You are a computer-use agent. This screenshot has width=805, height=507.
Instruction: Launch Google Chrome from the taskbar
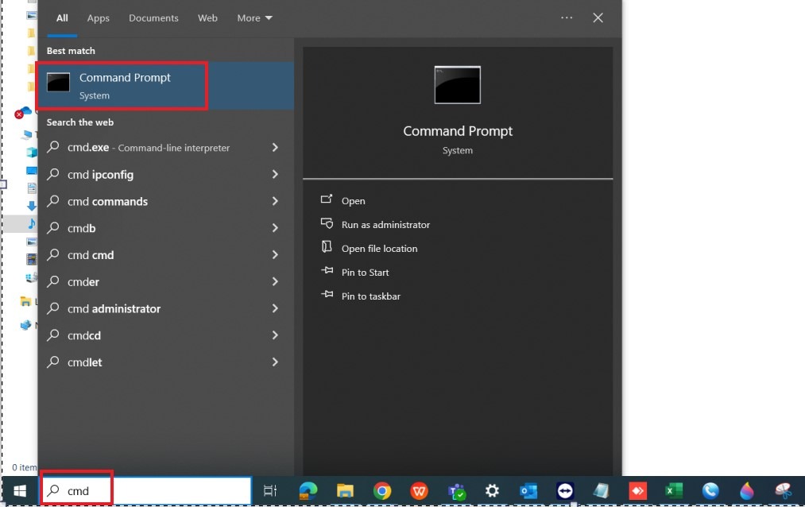click(x=382, y=491)
